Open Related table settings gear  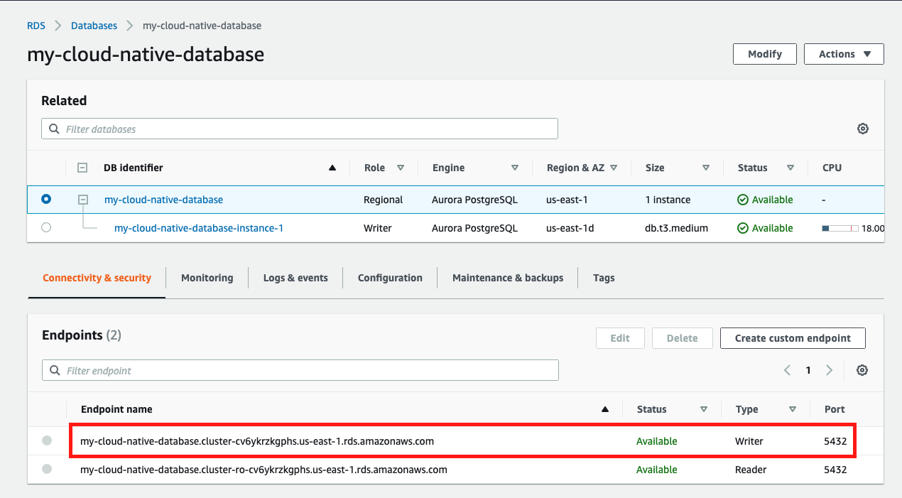click(x=862, y=129)
